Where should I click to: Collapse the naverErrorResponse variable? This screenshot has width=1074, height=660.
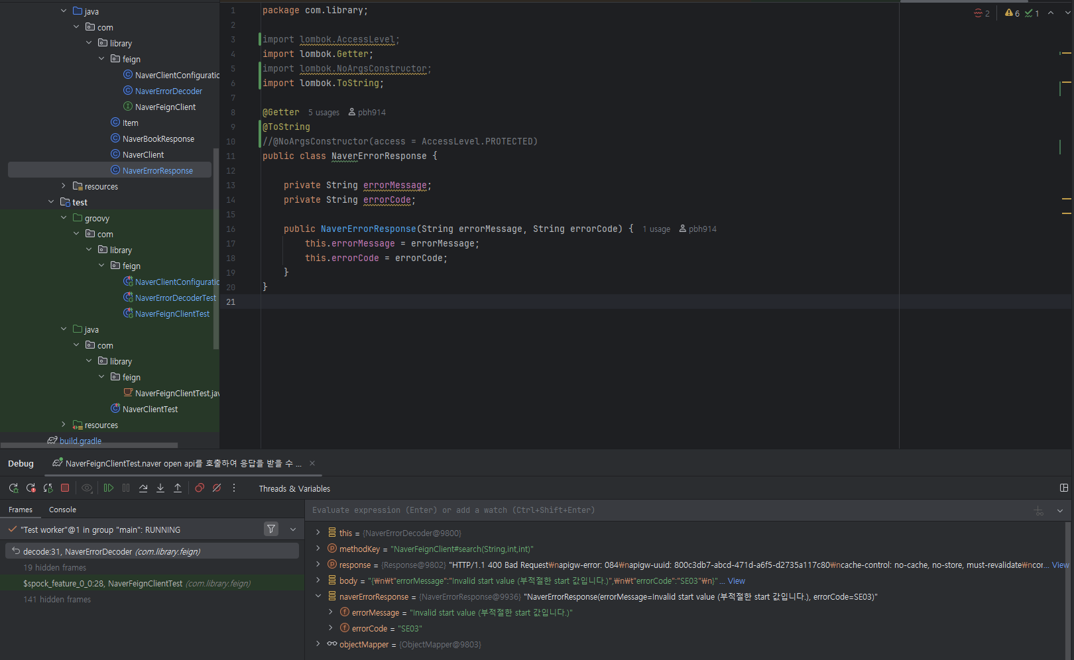[318, 596]
